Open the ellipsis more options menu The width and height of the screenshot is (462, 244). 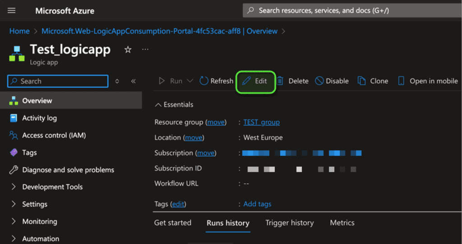145,49
